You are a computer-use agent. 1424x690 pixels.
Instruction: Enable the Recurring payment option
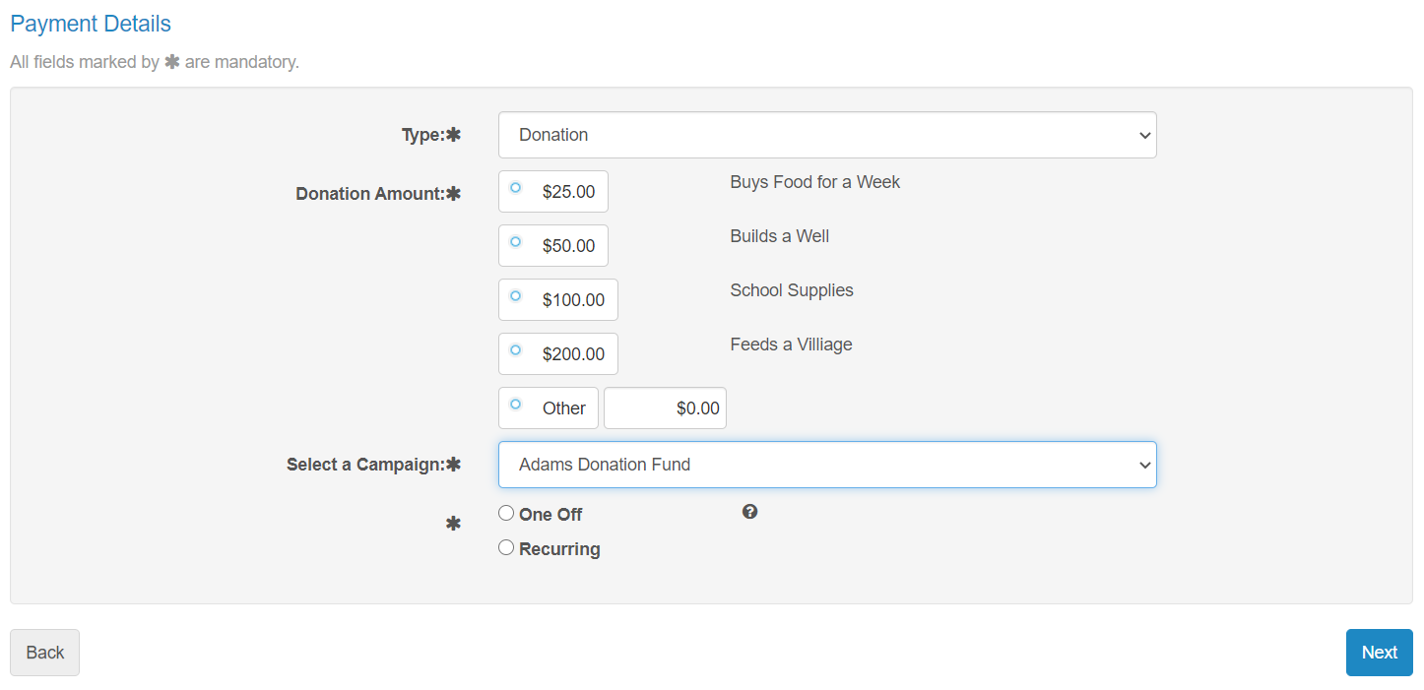point(506,548)
